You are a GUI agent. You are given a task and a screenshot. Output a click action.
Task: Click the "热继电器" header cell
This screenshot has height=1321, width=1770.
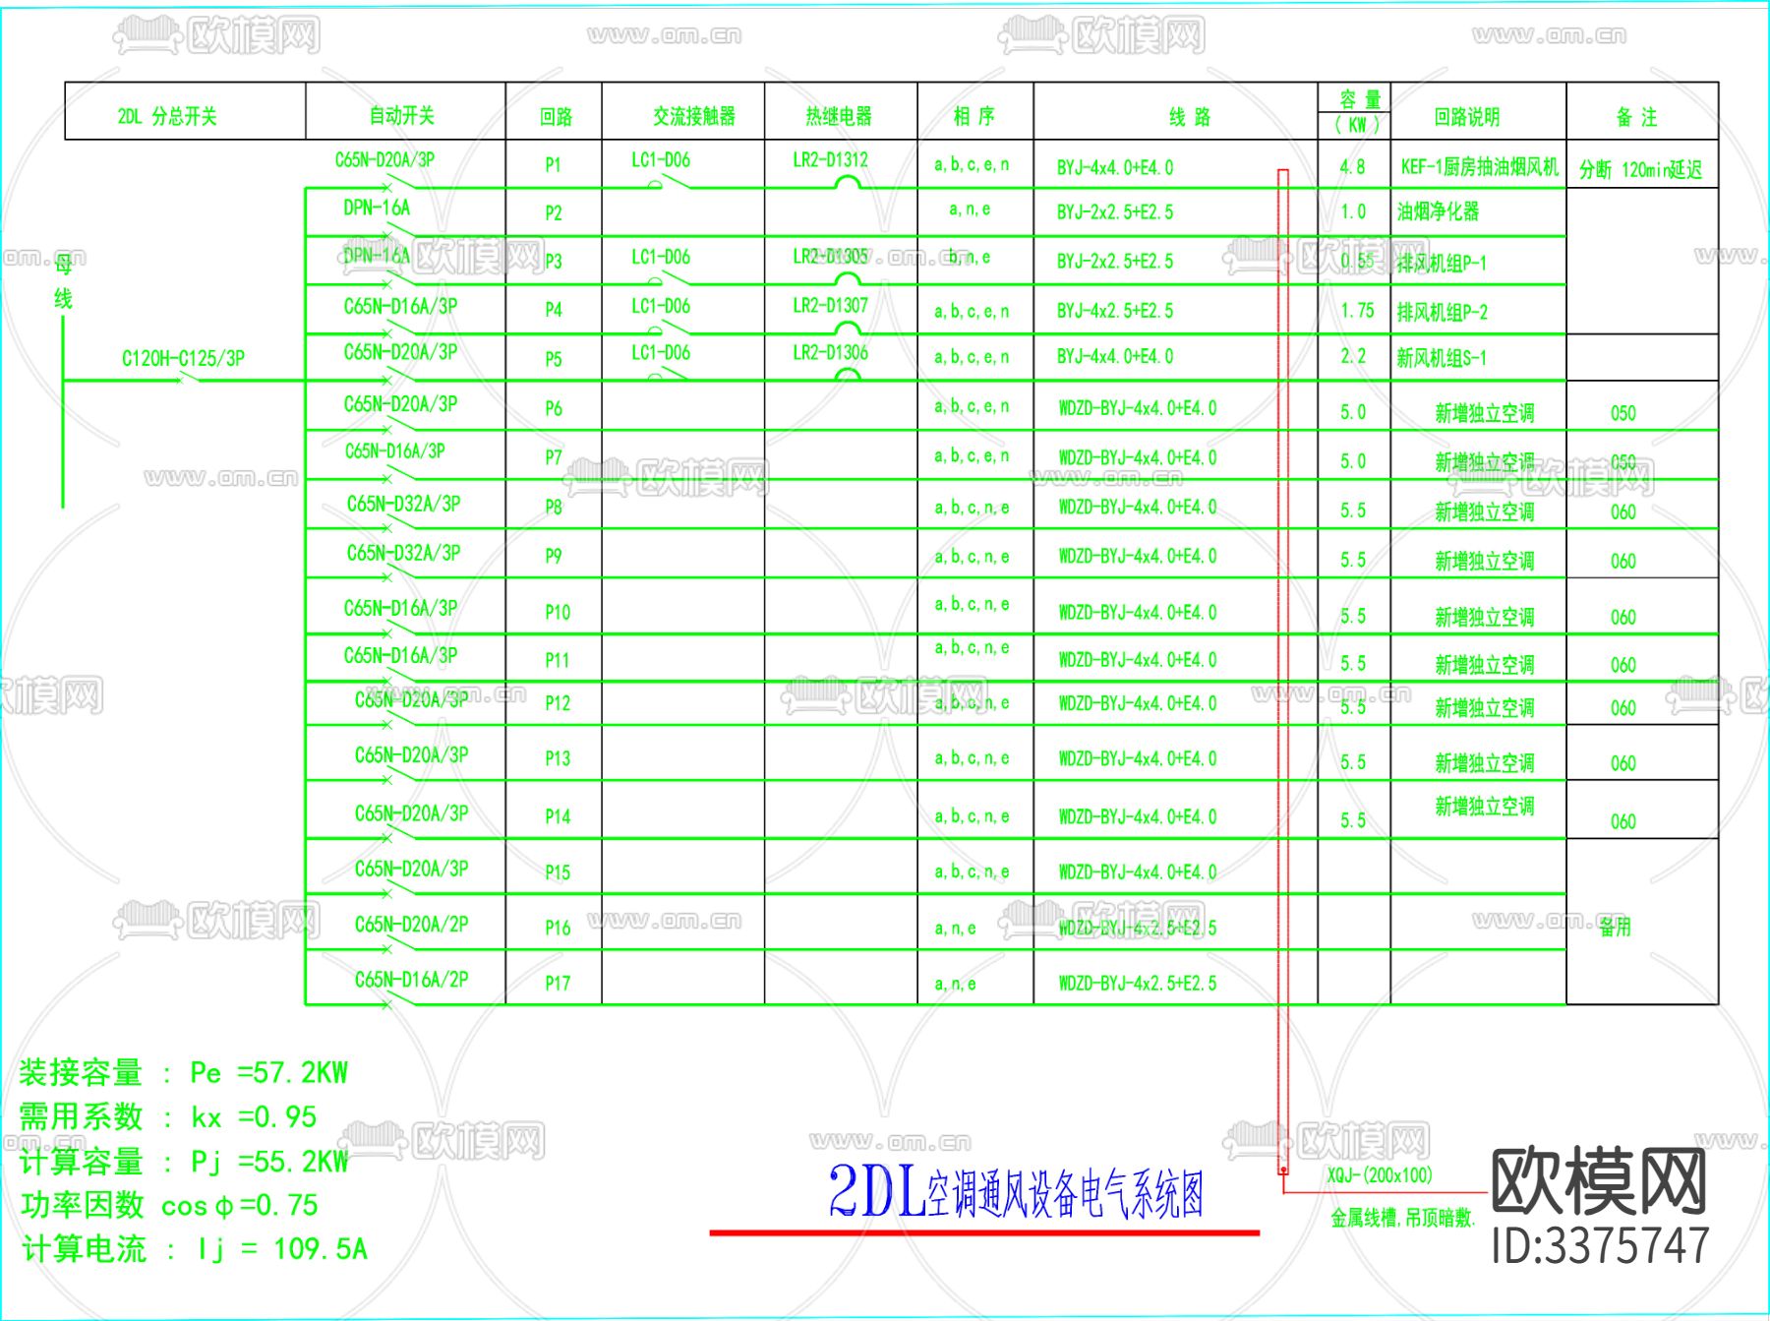pos(839,116)
